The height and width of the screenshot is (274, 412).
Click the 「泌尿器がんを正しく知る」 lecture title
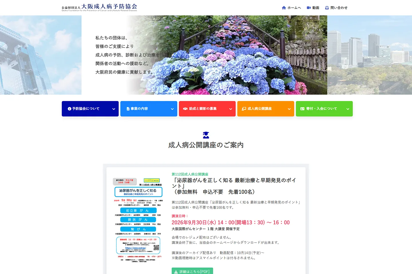(x=234, y=186)
